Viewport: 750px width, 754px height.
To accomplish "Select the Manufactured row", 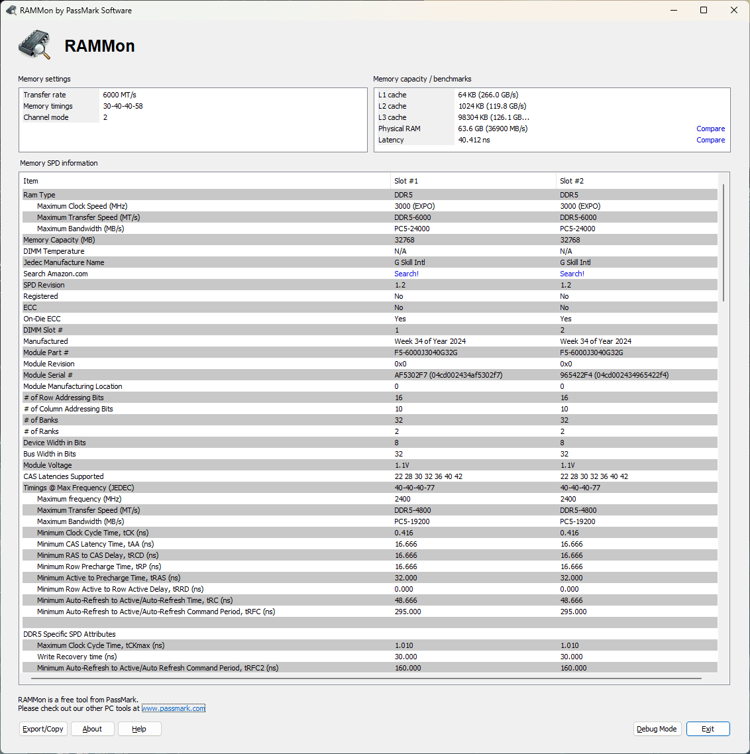I will (x=370, y=341).
